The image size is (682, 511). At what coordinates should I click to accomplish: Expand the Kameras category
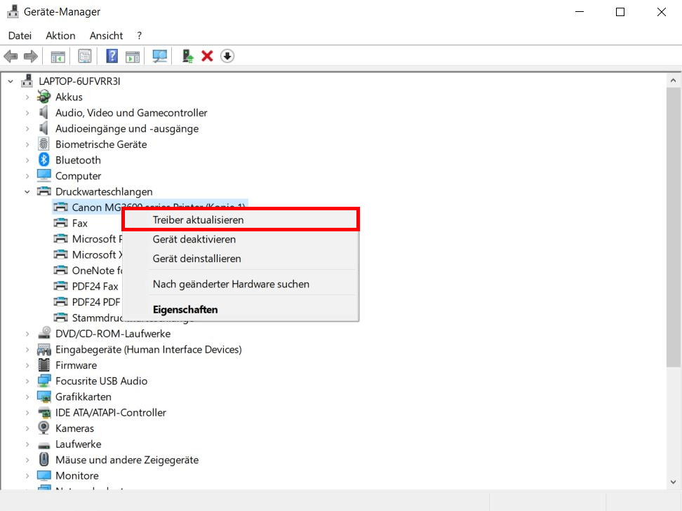(x=27, y=428)
